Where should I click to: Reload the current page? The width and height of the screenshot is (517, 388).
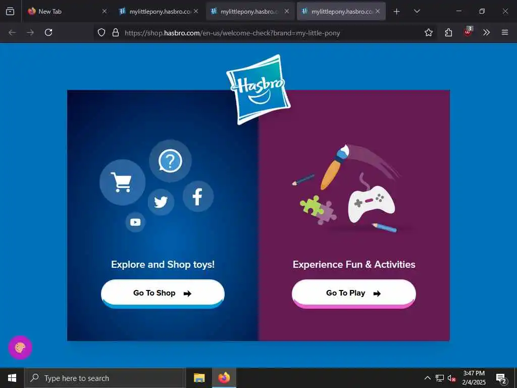[48, 32]
